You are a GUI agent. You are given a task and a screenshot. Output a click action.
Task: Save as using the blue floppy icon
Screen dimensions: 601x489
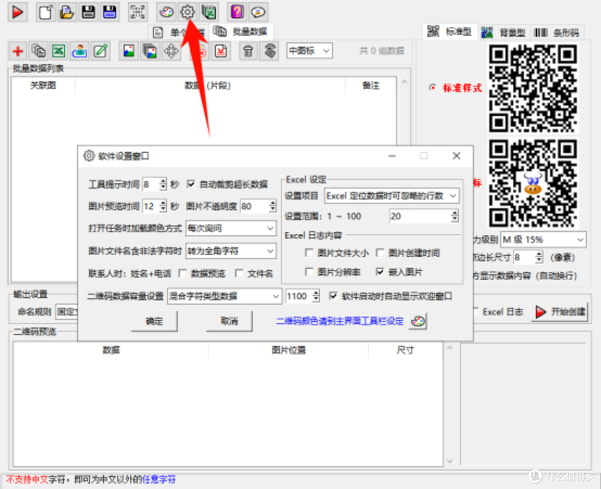click(110, 12)
